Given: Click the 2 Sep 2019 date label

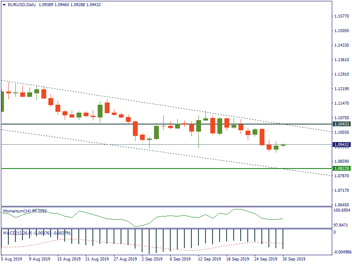Looking at the screenshot, I should click(x=151, y=259).
